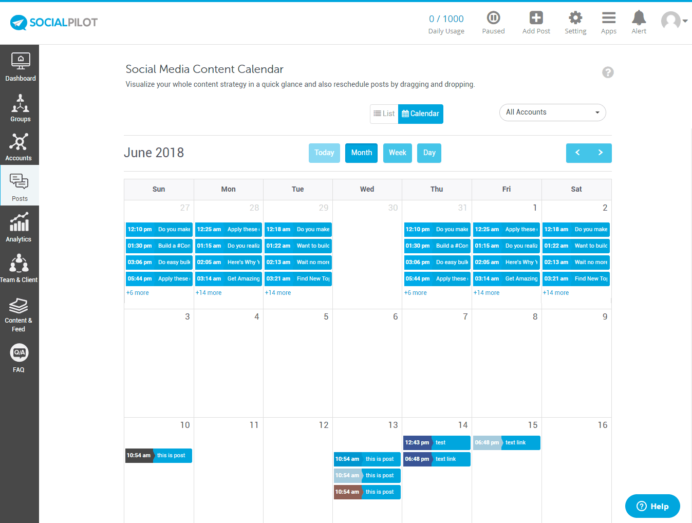This screenshot has width=692, height=523.
Task: Open 03:14 am Get Amazing post Monday 28
Action: tap(228, 279)
